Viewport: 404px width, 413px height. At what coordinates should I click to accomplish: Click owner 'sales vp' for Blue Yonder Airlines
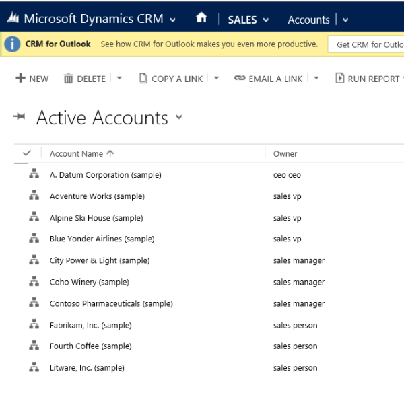pos(288,239)
